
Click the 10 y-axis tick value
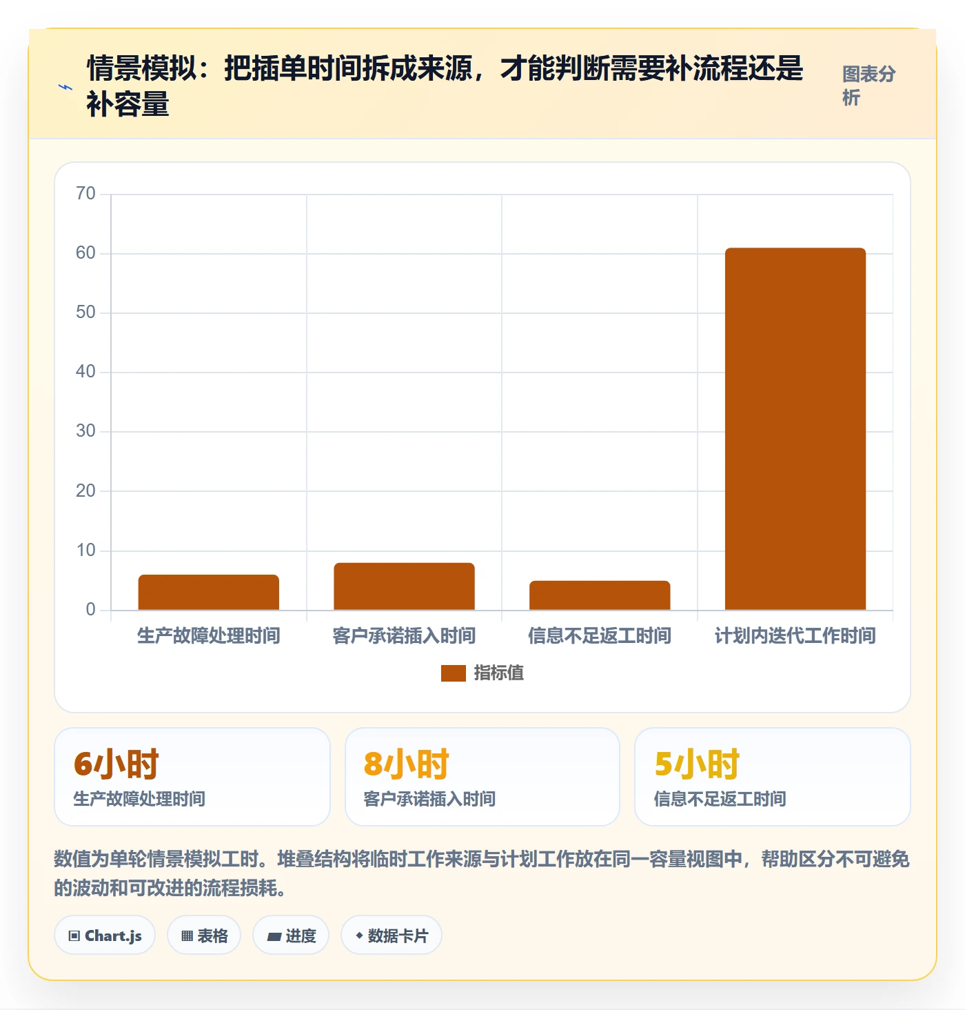point(86,551)
